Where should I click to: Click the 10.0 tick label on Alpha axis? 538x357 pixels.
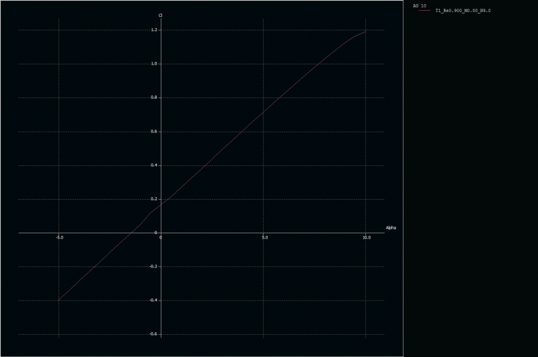coord(366,237)
